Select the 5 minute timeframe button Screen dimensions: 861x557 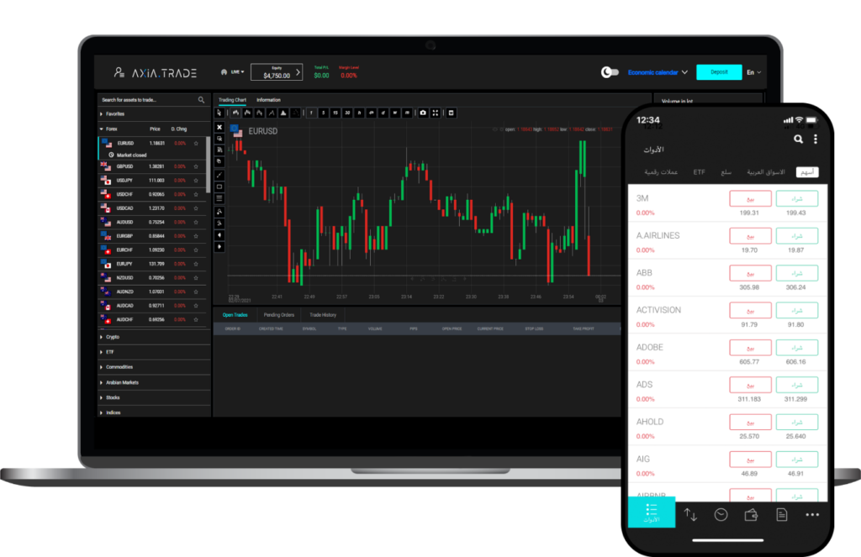[x=324, y=113]
